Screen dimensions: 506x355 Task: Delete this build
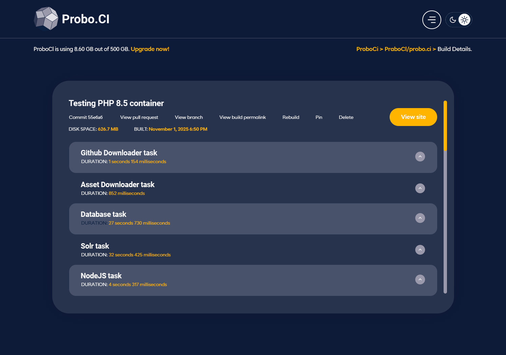(x=346, y=117)
